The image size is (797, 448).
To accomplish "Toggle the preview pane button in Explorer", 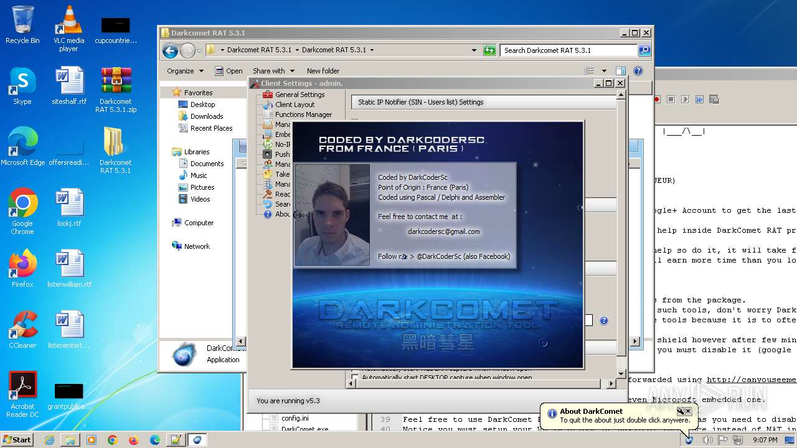I will pyautogui.click(x=620, y=71).
